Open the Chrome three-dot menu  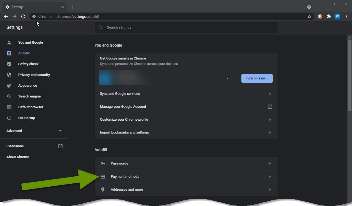[x=346, y=16]
